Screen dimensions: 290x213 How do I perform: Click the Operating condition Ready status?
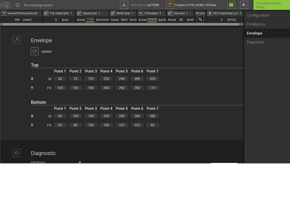pyautogui.click(x=271, y=5)
